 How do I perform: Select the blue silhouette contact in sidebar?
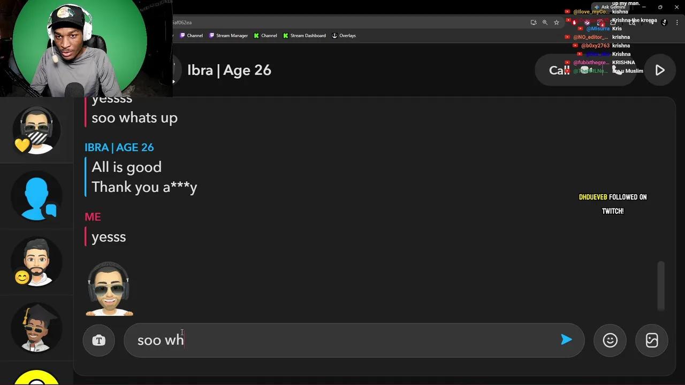coord(36,196)
